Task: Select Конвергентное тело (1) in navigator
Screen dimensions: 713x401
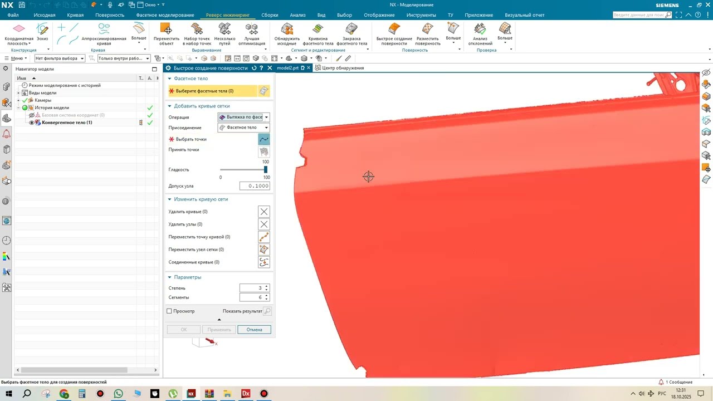Action: (67, 123)
